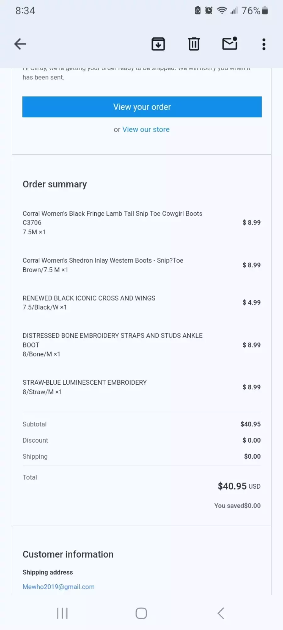Screen dimensions: 283x630
Task: Select the RENEWED BLACK ICONIC CROSS AND WINGS item
Action: [x=141, y=302]
